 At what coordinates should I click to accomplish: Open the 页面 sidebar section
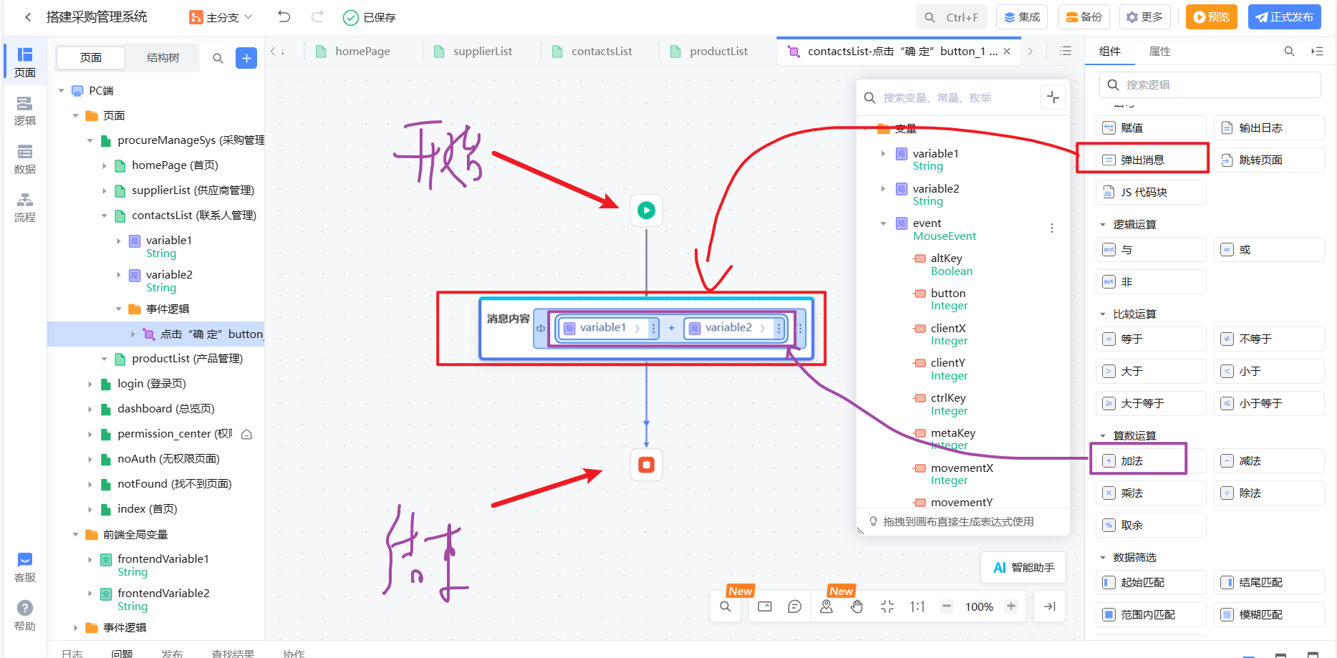pyautogui.click(x=25, y=62)
